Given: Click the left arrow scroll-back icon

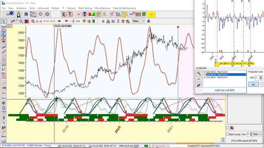Looking at the screenshot, I should tap(66, 21).
